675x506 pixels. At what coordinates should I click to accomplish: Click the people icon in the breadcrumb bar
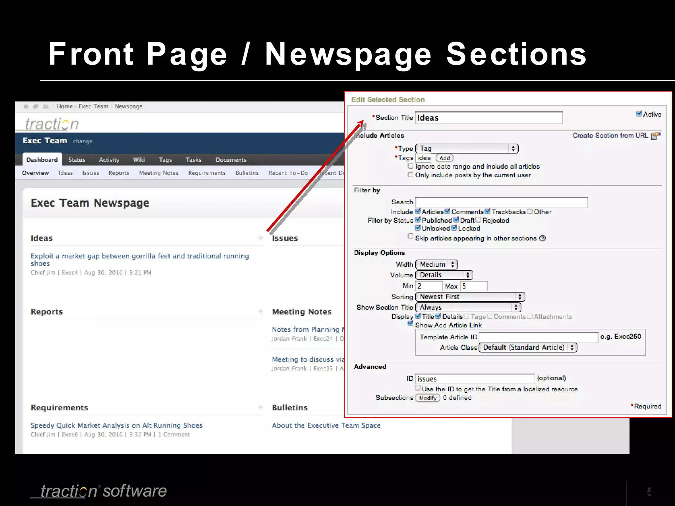click(46, 106)
